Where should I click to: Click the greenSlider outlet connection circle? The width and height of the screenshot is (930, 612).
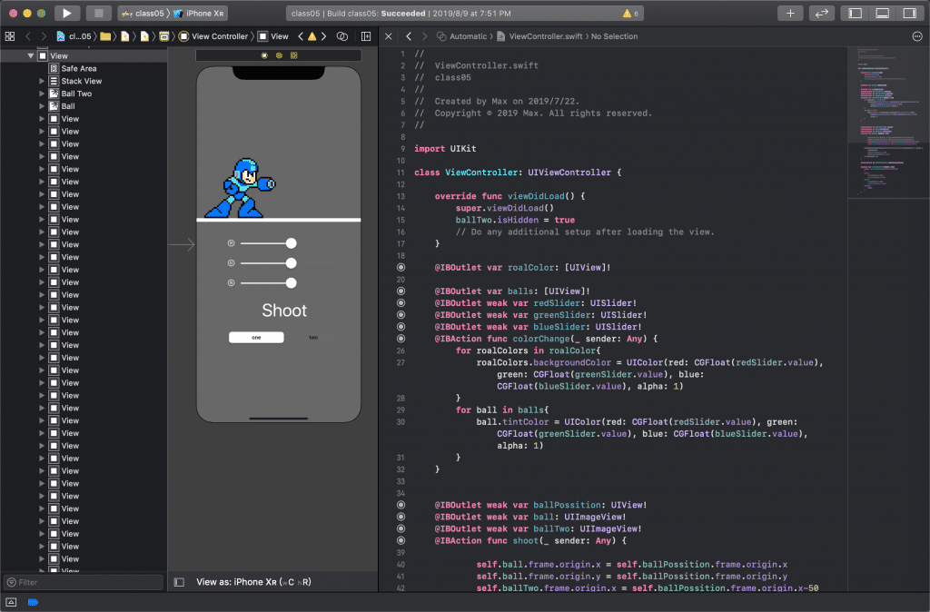(x=401, y=315)
